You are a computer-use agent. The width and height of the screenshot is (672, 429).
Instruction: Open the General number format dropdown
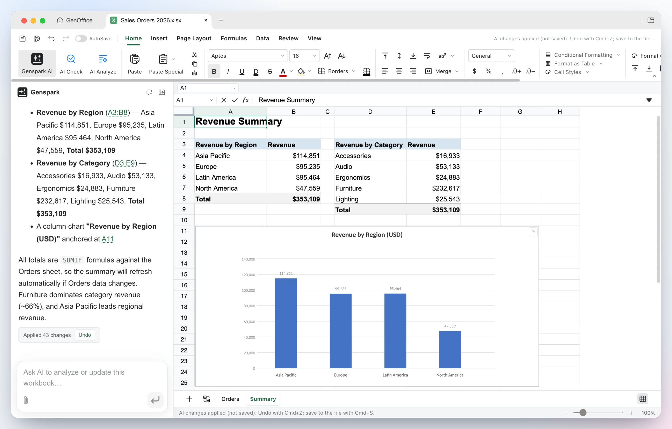coord(491,56)
